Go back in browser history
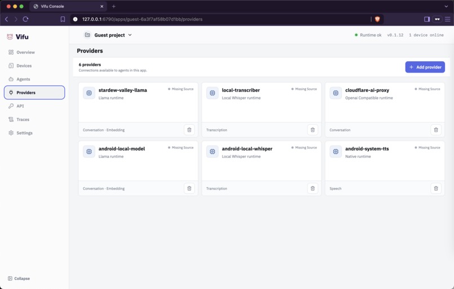Image resolution: width=454 pixels, height=289 pixels. (x=7, y=19)
